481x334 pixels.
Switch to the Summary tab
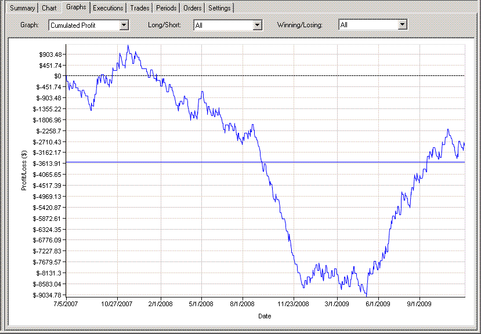[20, 8]
